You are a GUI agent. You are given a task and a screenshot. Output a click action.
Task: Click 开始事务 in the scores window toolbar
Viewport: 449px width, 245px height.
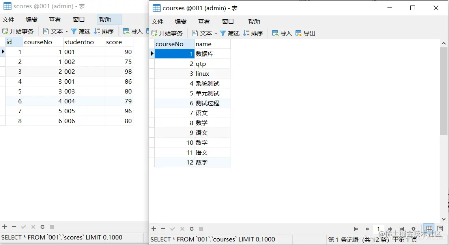pos(18,31)
